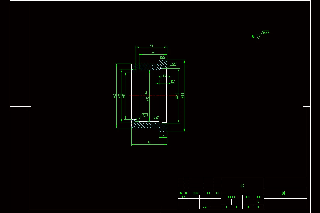Select the φ76.5 diameter dimension
The height and width of the screenshot is (213, 320).
177,96
